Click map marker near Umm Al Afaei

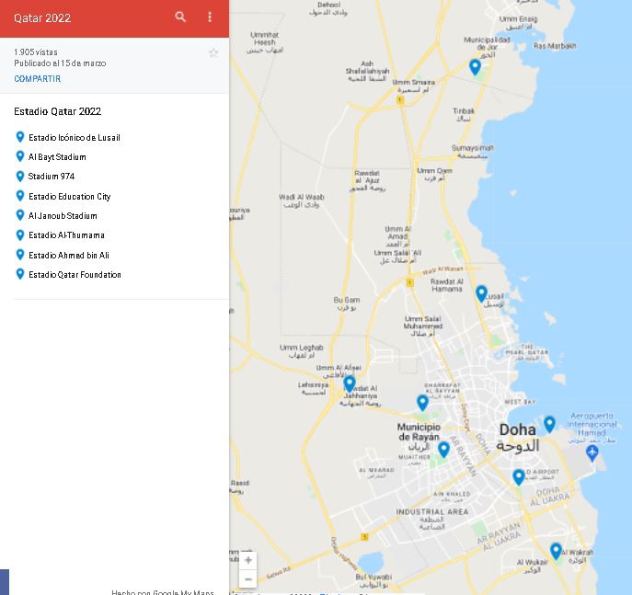(x=350, y=383)
